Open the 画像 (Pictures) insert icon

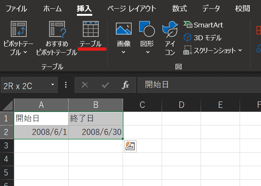point(123,29)
